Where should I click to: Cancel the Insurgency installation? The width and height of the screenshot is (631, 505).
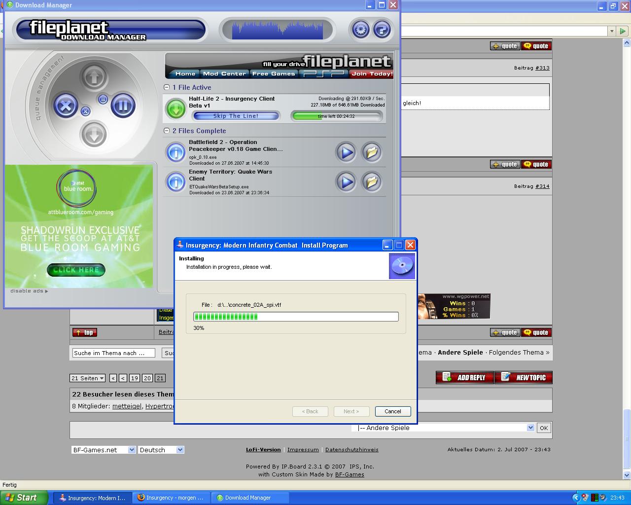point(392,411)
